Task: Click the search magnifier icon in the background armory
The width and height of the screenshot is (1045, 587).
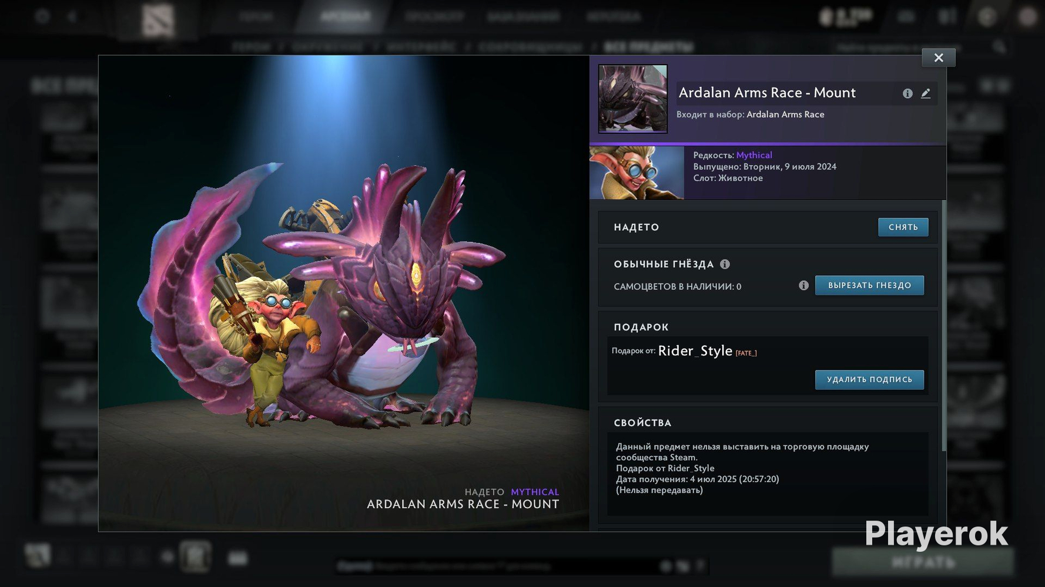Action: 999,47
